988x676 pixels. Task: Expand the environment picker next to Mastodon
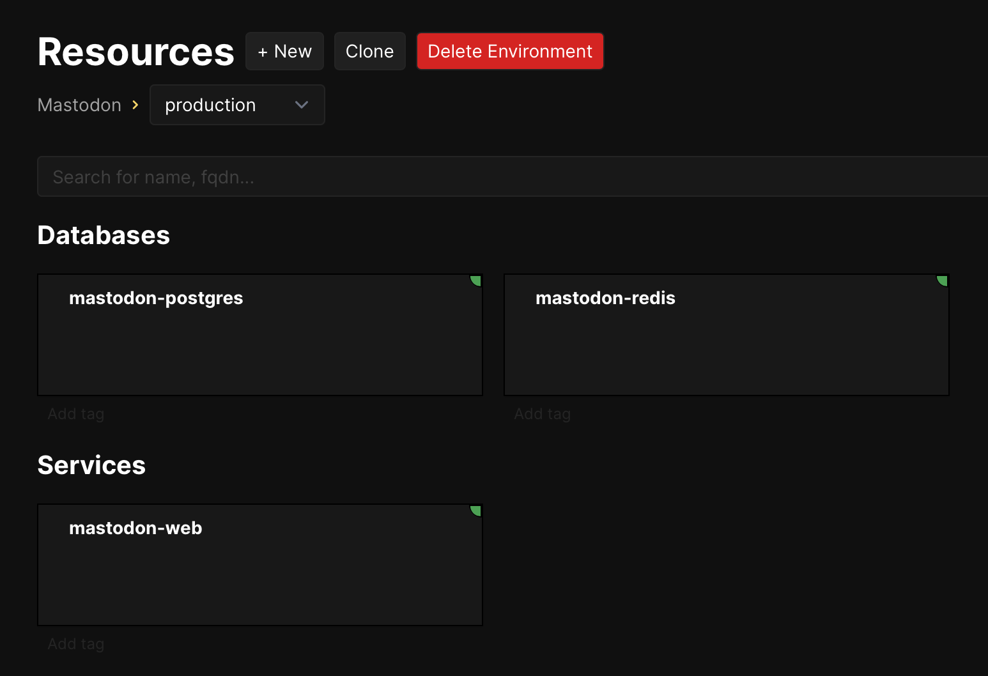point(236,105)
